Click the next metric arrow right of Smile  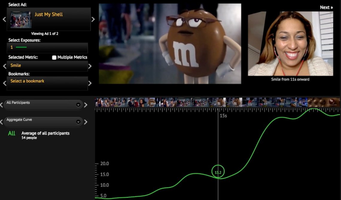pos(90,66)
